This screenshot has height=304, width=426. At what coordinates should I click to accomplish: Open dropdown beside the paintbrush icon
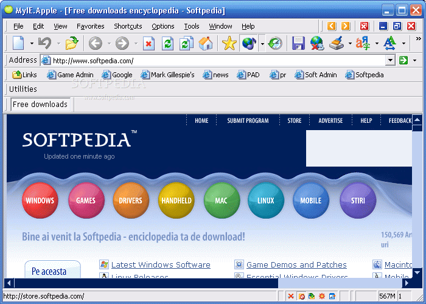(350, 43)
